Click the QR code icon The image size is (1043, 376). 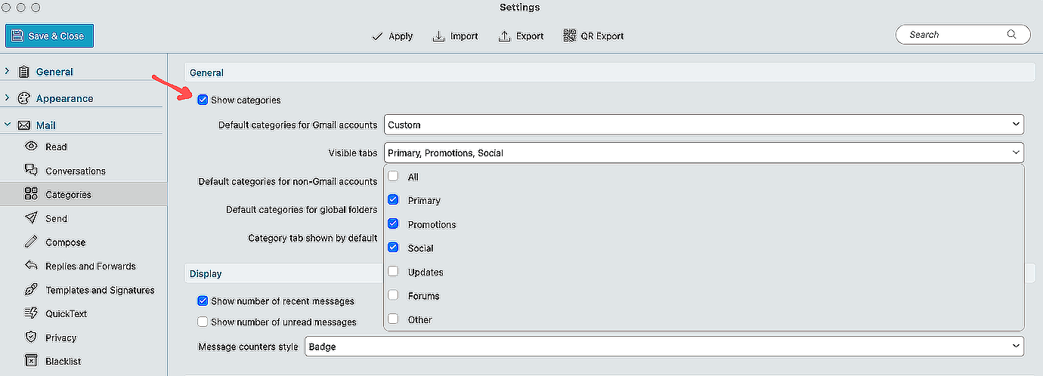tap(570, 35)
